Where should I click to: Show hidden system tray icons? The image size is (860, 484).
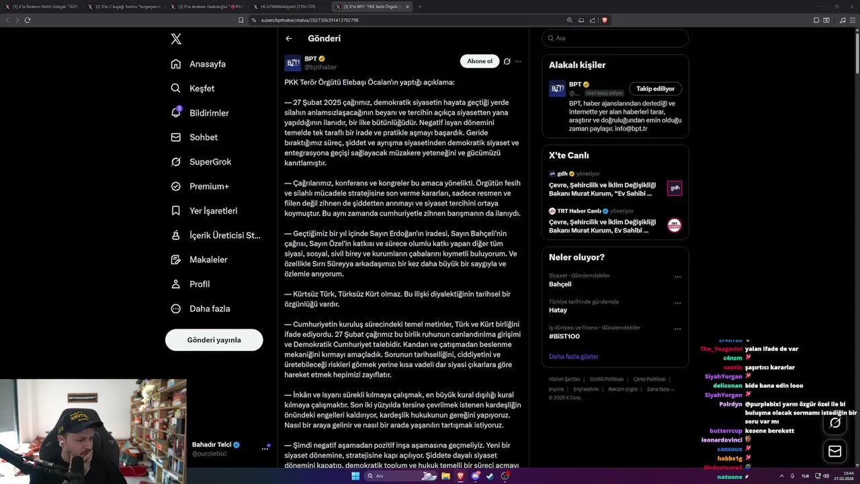coord(781,476)
